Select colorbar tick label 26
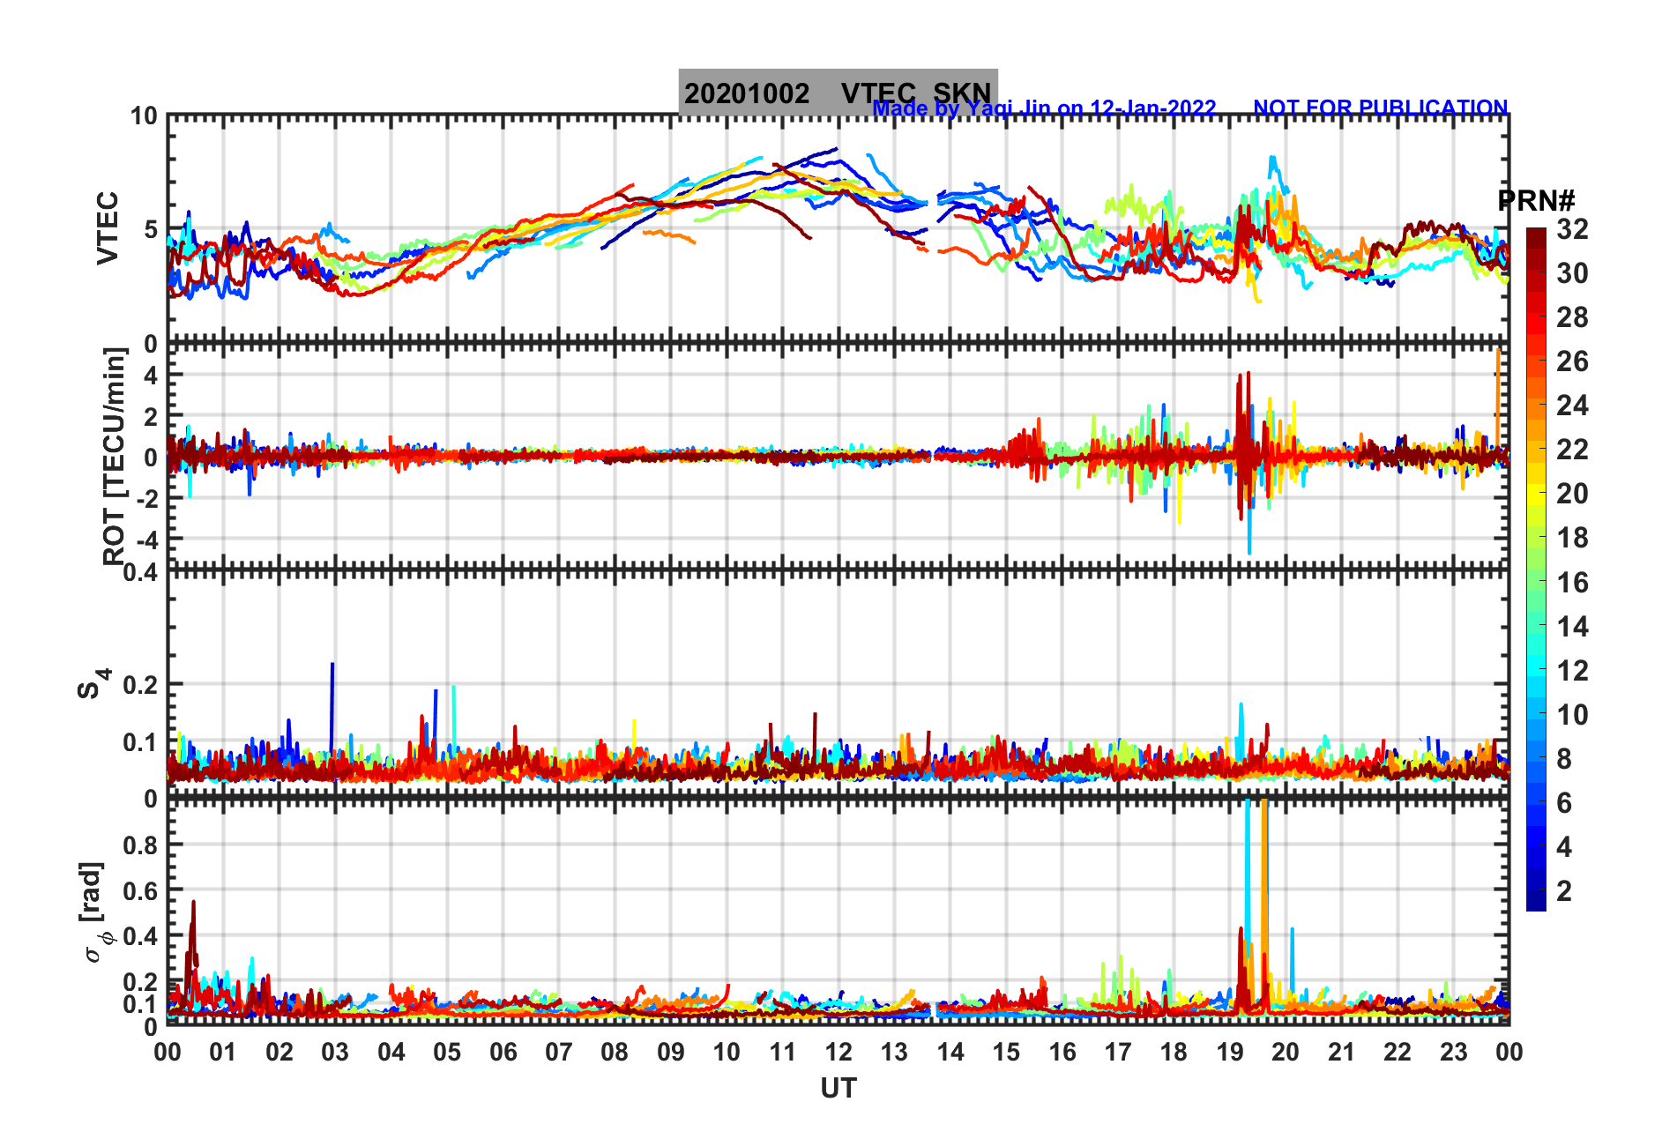This screenshot has height=1139, width=1677. (1572, 361)
